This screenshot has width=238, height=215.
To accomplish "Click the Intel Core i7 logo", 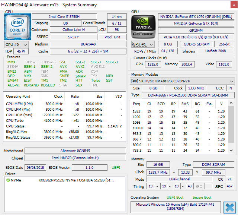I will point(17,27).
